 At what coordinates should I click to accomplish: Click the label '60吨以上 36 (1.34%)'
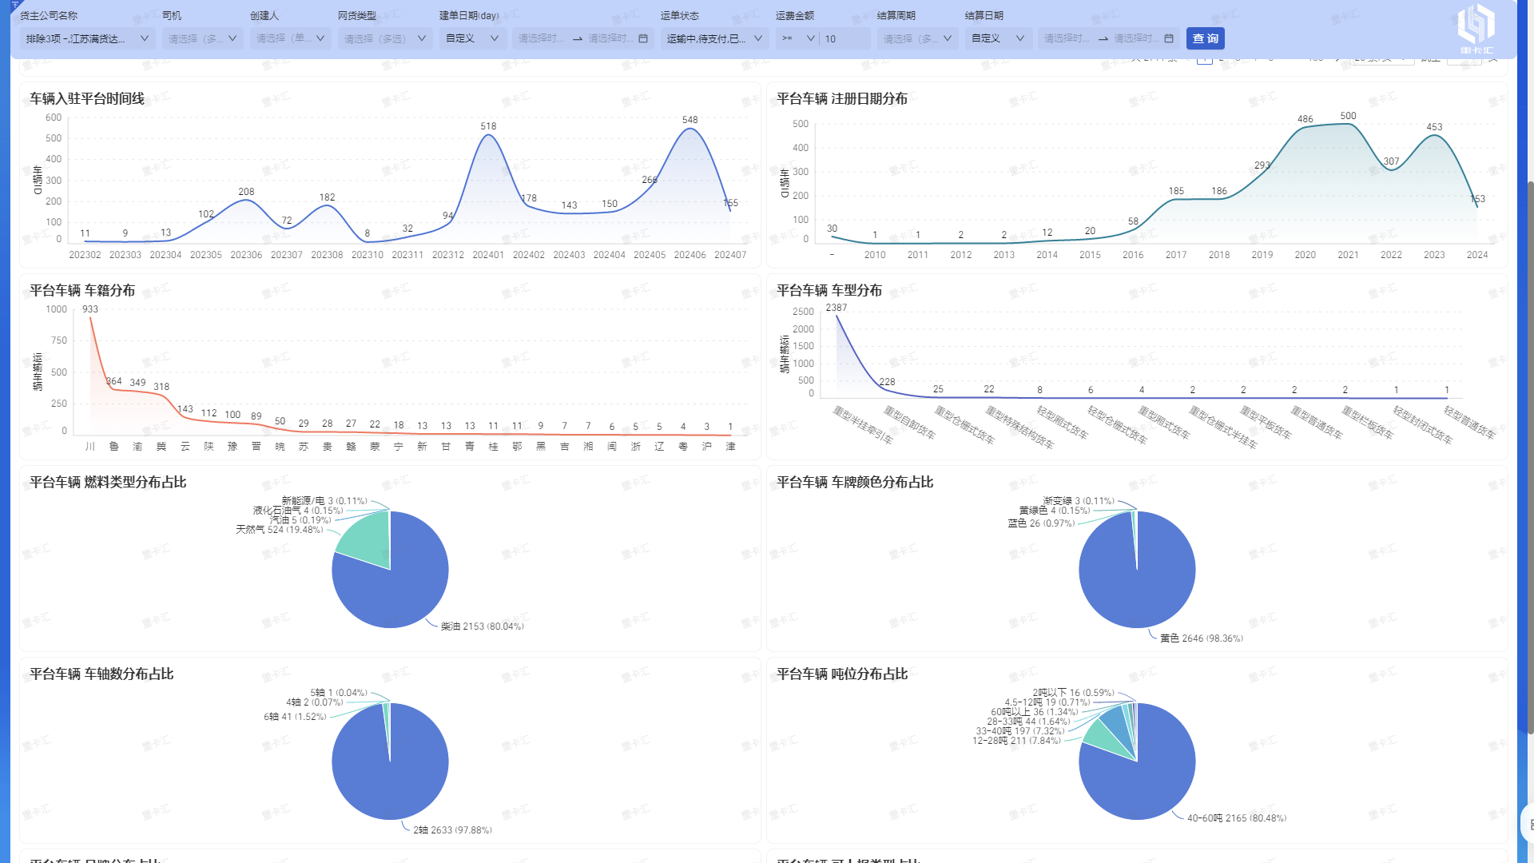pyautogui.click(x=1034, y=712)
